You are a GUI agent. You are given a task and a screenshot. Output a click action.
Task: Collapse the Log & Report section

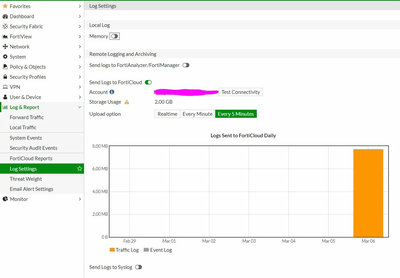(x=80, y=107)
